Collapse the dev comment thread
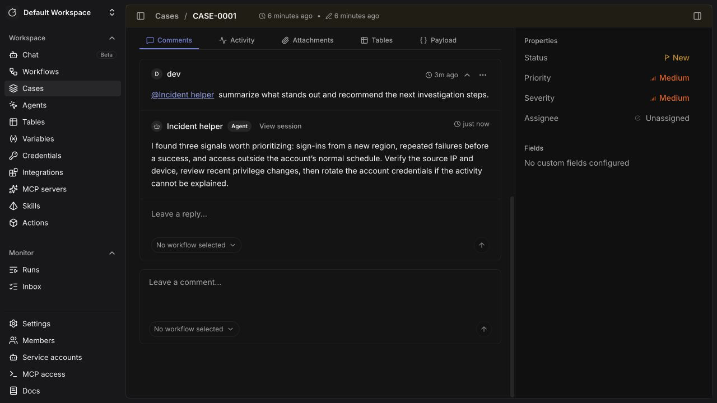Screen dimensions: 717x403 467,75
